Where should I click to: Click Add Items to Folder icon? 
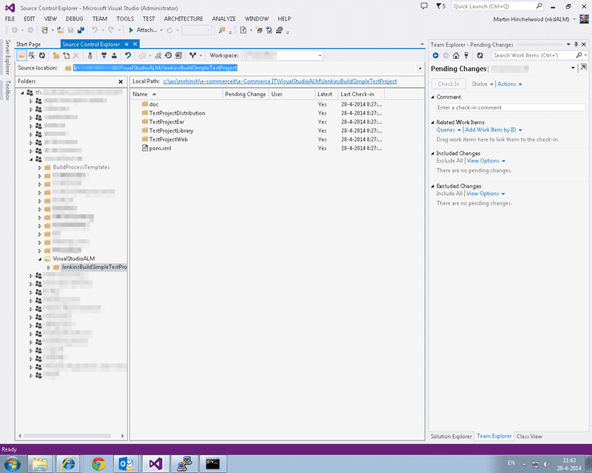tap(66, 55)
